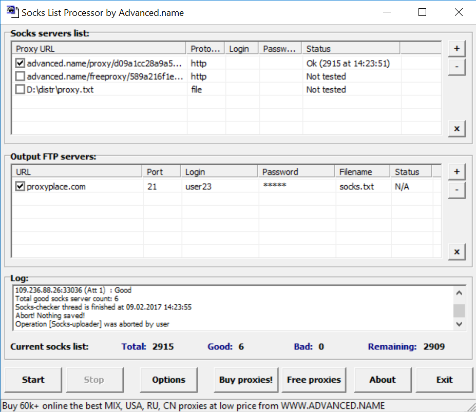Uncheck the advanced.name/proxy/d09a1cc28a9a5 proxy checkbox
This screenshot has width=476, height=412.
20,63
